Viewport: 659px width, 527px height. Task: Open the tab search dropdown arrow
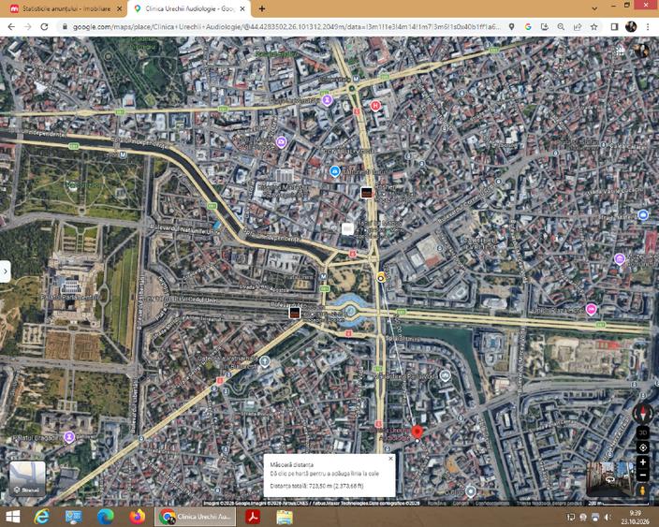click(594, 8)
